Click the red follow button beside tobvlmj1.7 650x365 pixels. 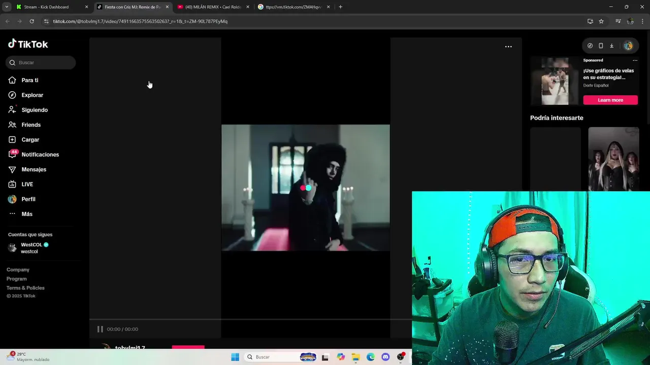188,348
